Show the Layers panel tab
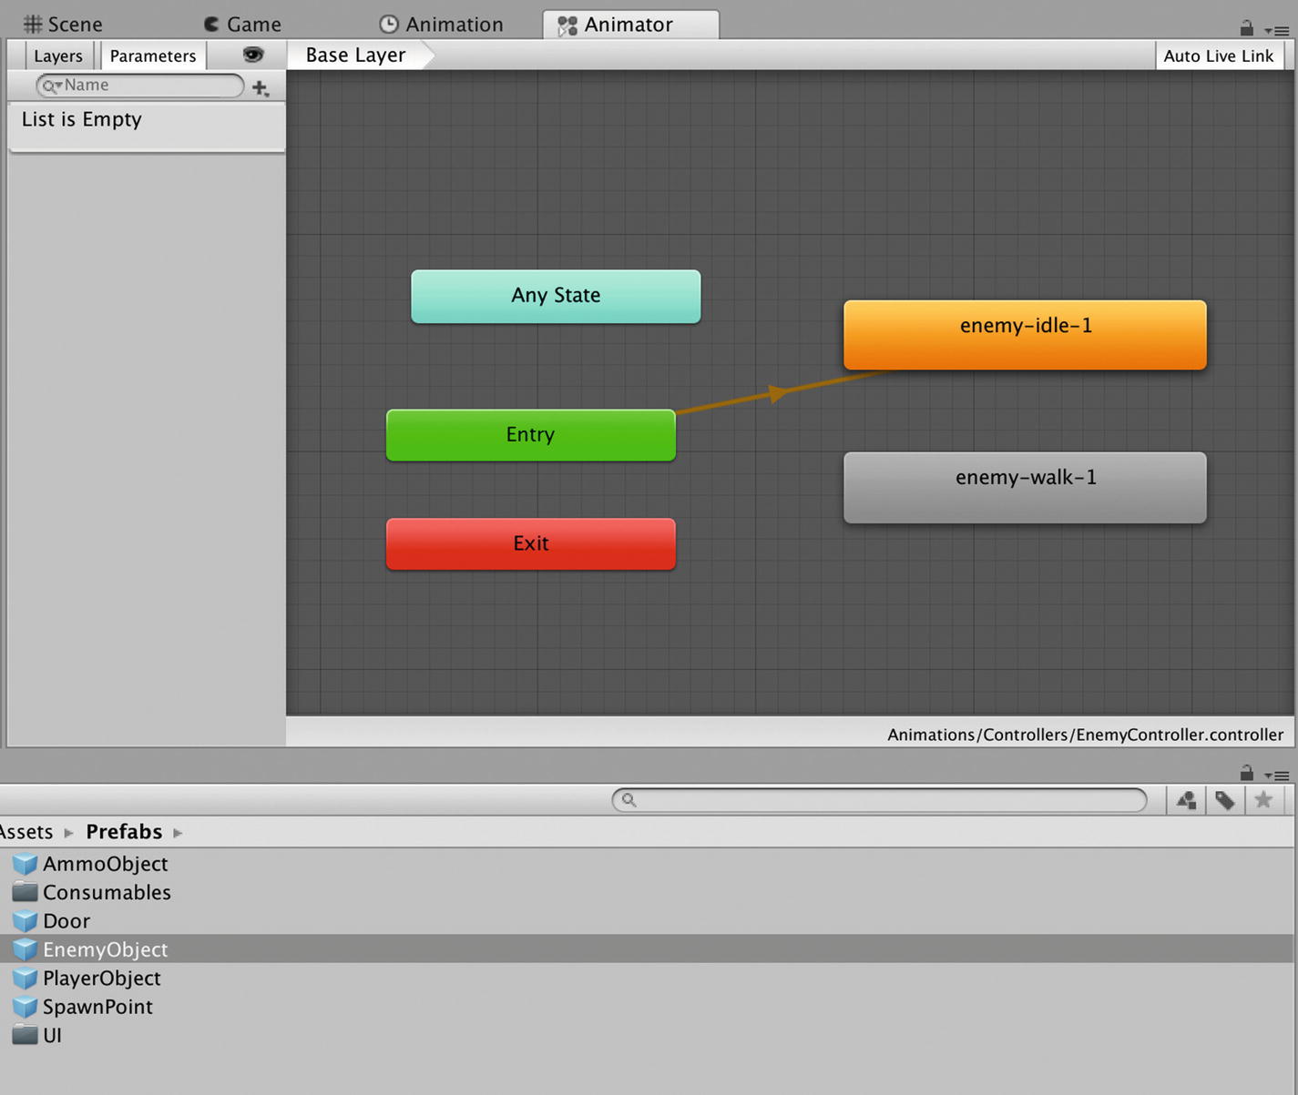This screenshot has width=1298, height=1095. pos(58,56)
